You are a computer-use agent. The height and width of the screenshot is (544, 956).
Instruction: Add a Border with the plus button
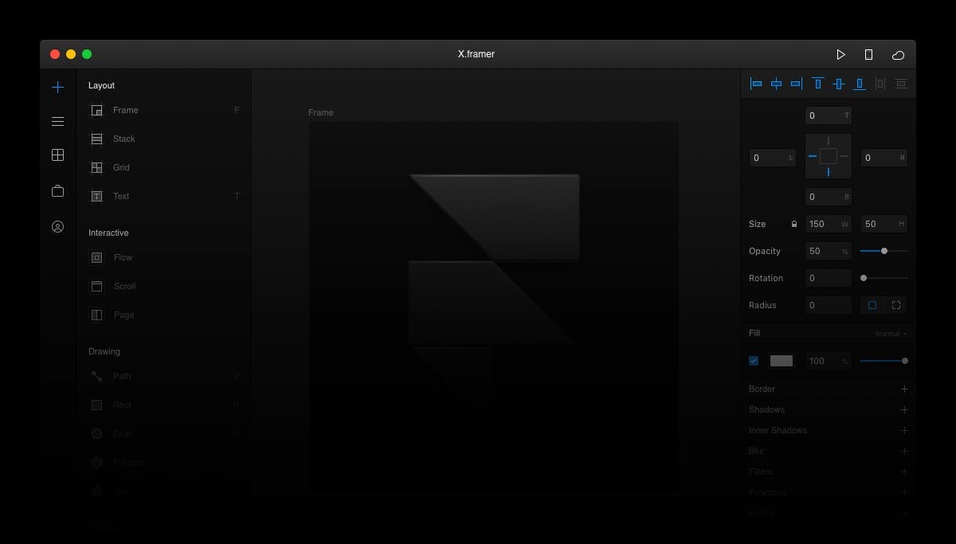point(904,389)
